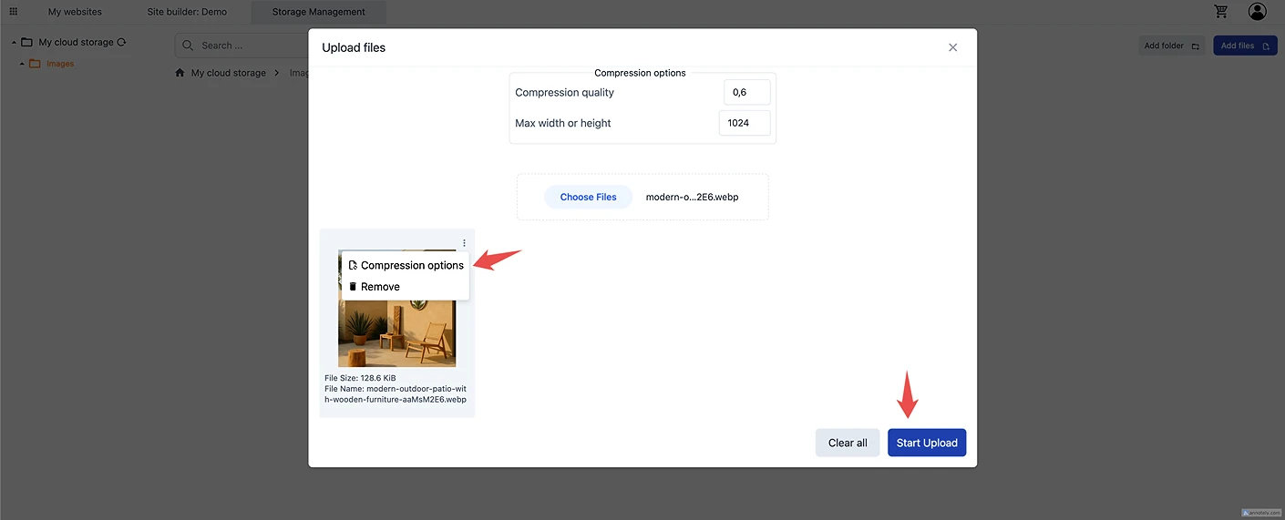1285x520 pixels.
Task: Close the Upload files dialog
Action: pyautogui.click(x=952, y=47)
